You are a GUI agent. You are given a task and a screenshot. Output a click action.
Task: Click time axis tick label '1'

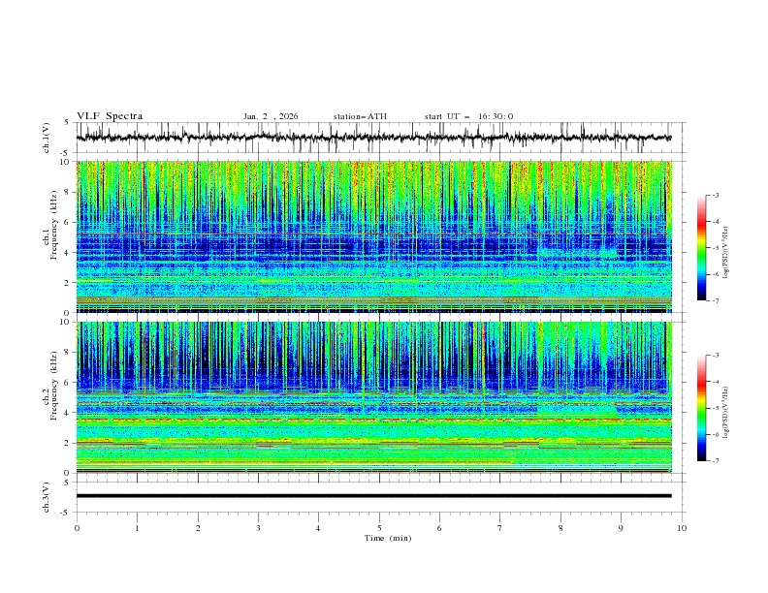(x=137, y=528)
